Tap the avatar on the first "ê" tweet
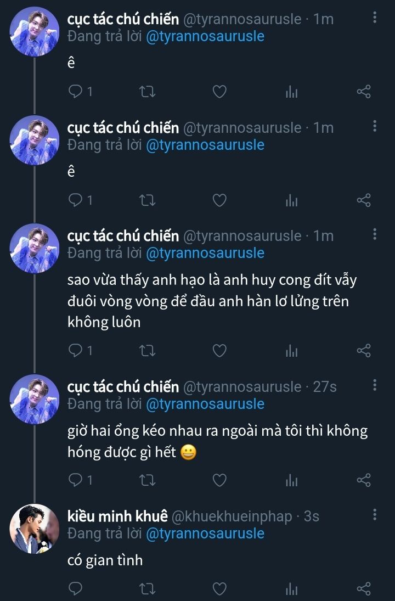The image size is (395, 601). (34, 32)
